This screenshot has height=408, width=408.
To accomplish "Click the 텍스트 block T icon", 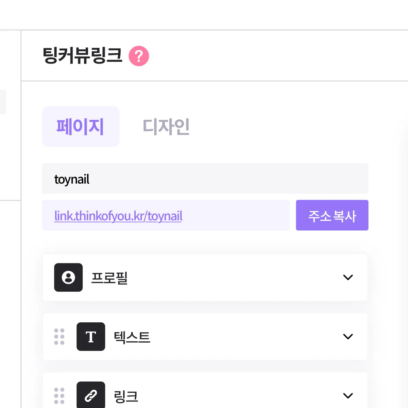I will point(91,337).
